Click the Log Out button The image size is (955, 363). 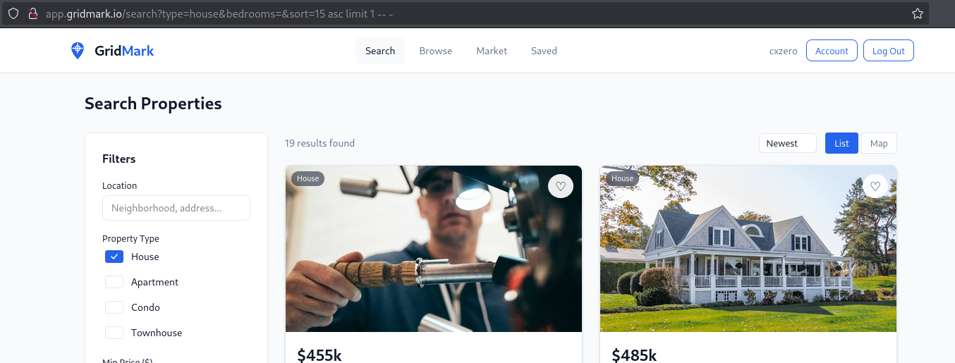(889, 51)
